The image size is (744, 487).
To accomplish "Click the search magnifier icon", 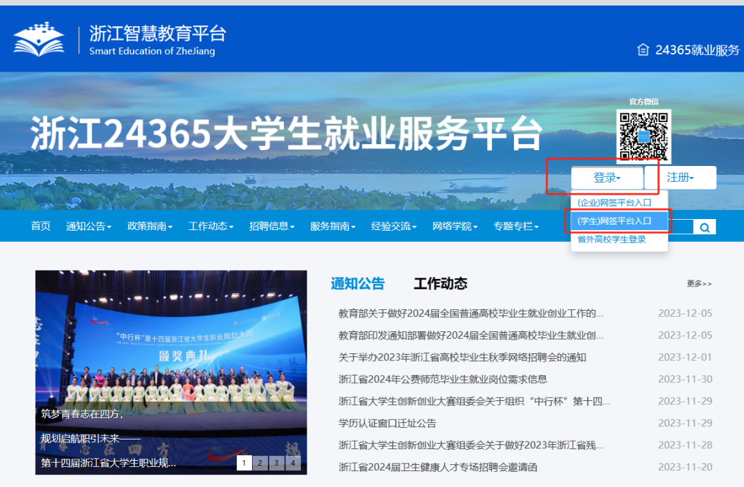I will (703, 227).
